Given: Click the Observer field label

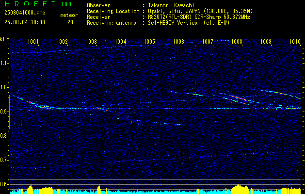Looking at the screenshot, I should (98, 5).
